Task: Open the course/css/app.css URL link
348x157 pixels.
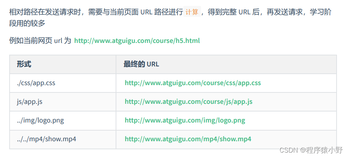Action: tap(193, 83)
